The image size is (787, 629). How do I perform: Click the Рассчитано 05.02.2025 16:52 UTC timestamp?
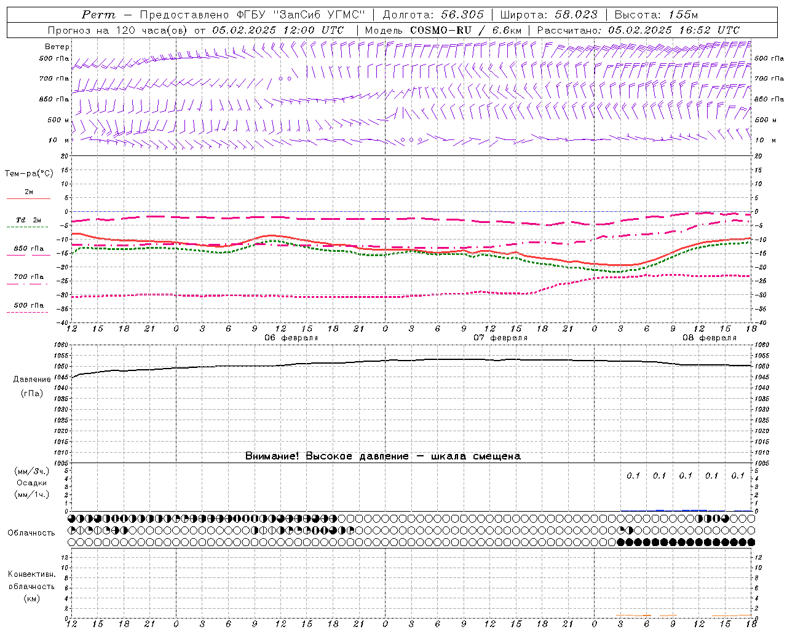[638, 30]
